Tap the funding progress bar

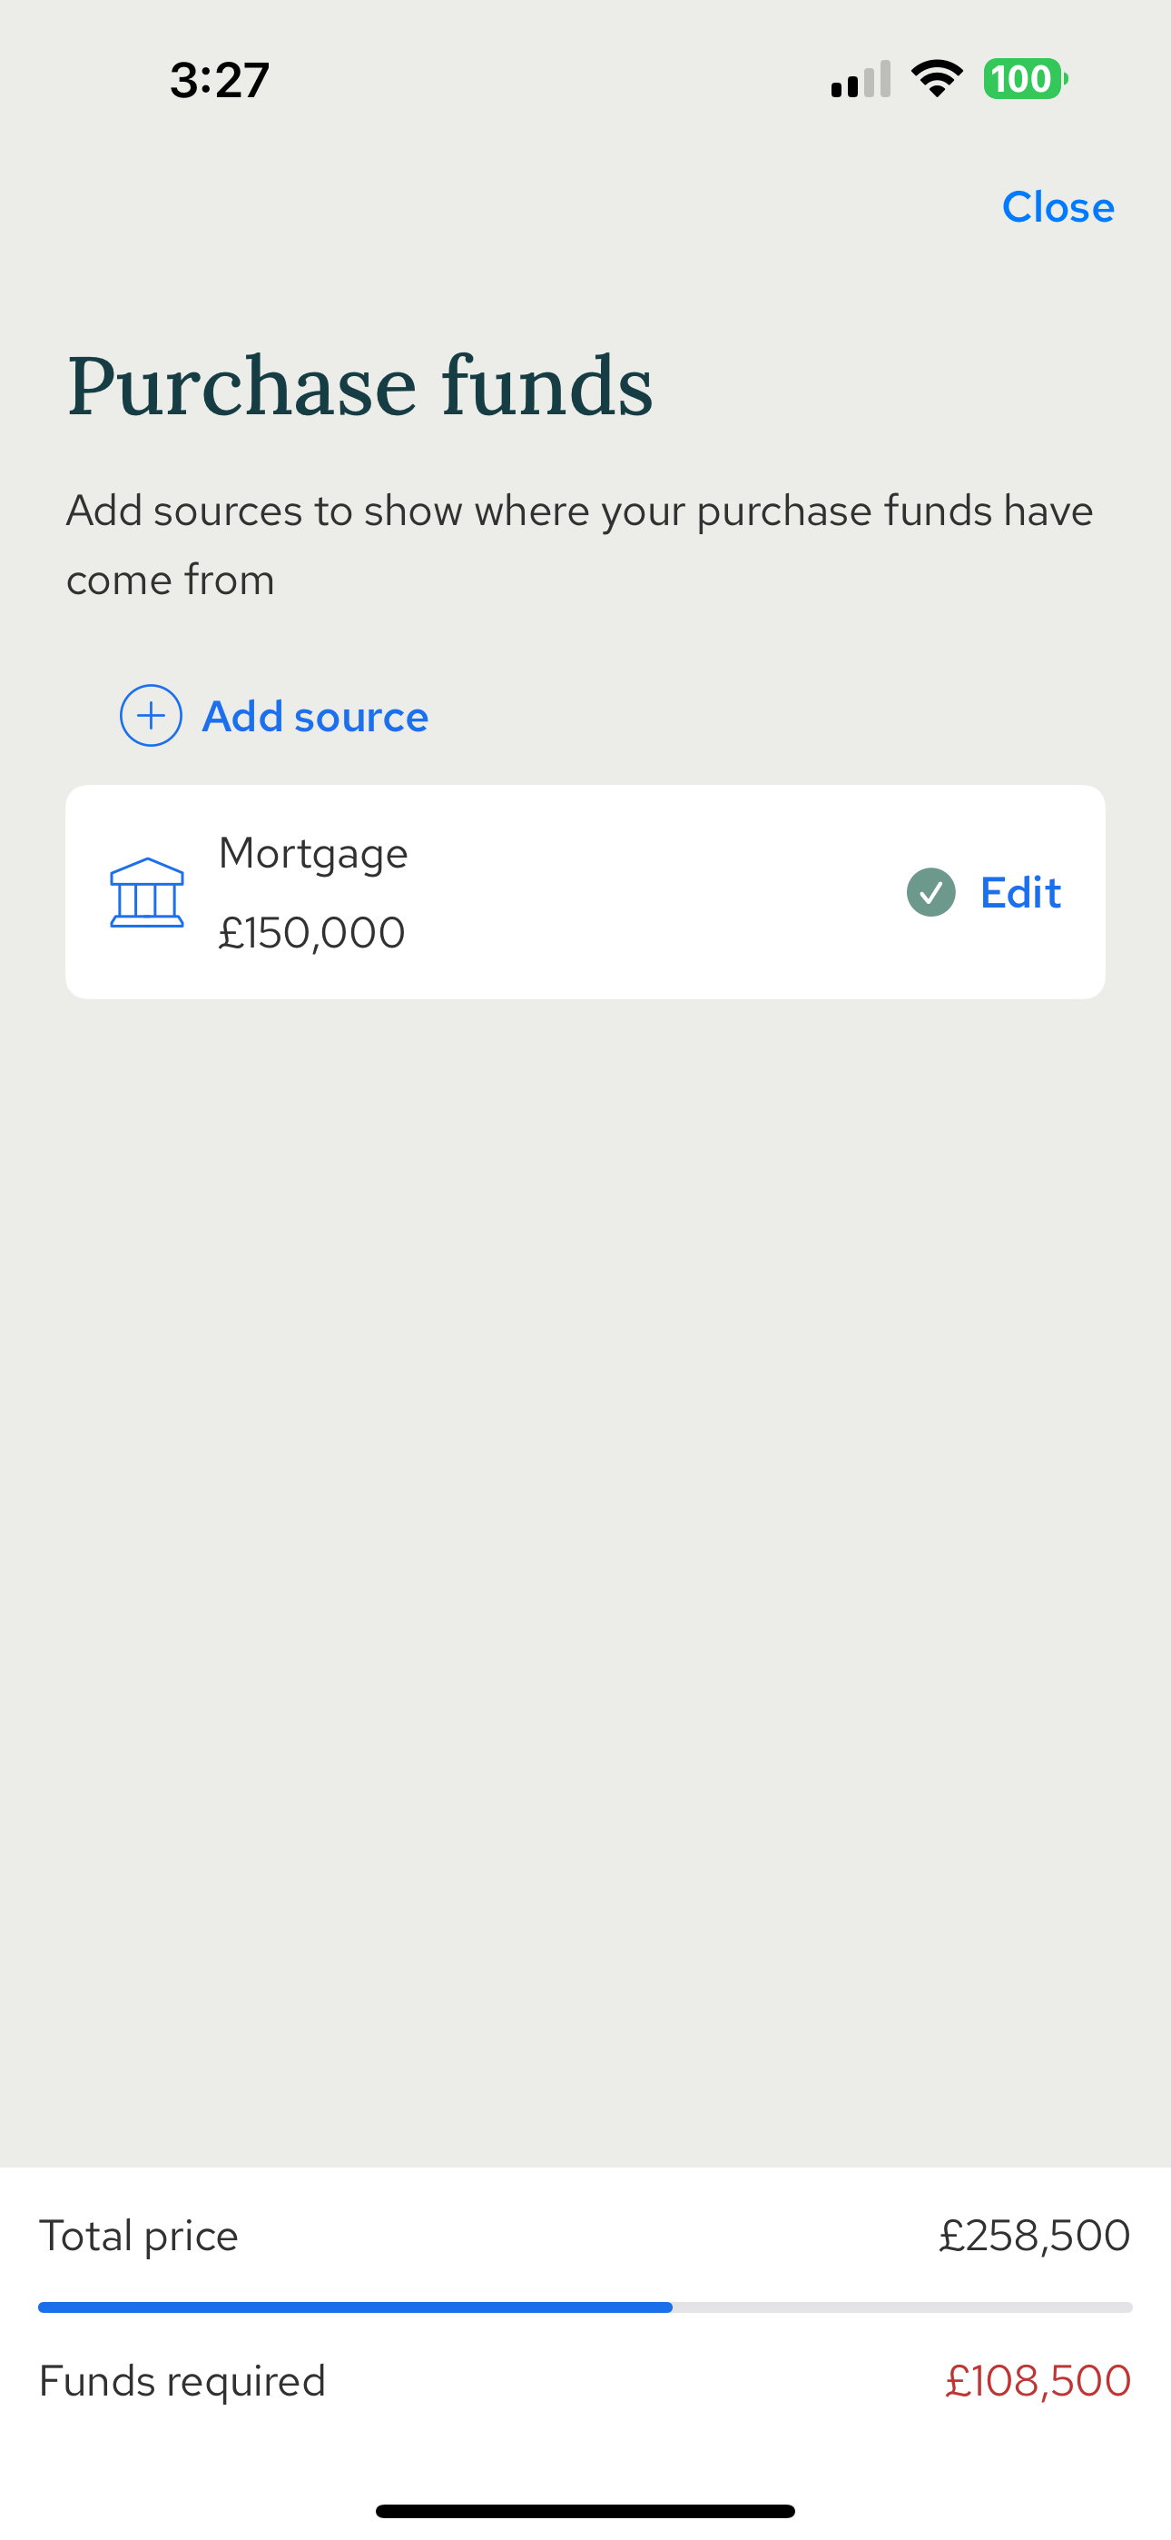click(585, 2307)
